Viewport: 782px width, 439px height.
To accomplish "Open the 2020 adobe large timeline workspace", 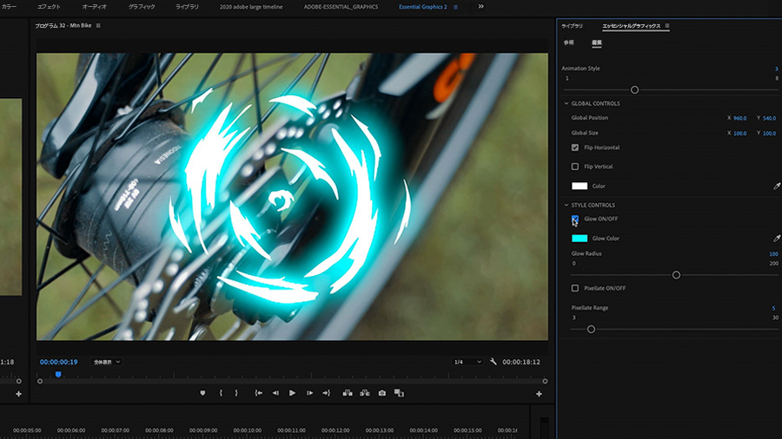I will (x=251, y=7).
